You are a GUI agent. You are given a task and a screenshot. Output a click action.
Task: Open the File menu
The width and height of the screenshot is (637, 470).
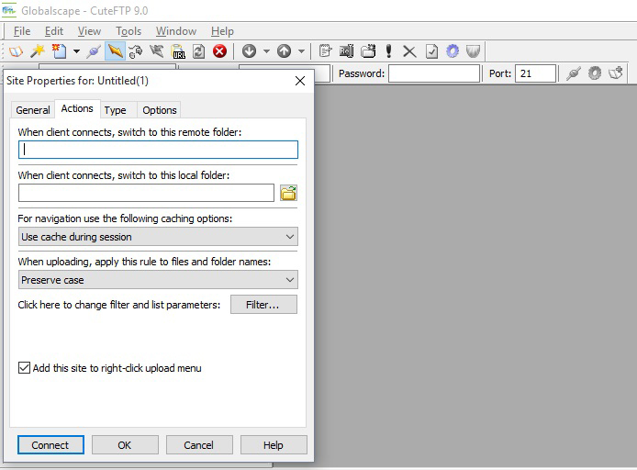tap(22, 31)
